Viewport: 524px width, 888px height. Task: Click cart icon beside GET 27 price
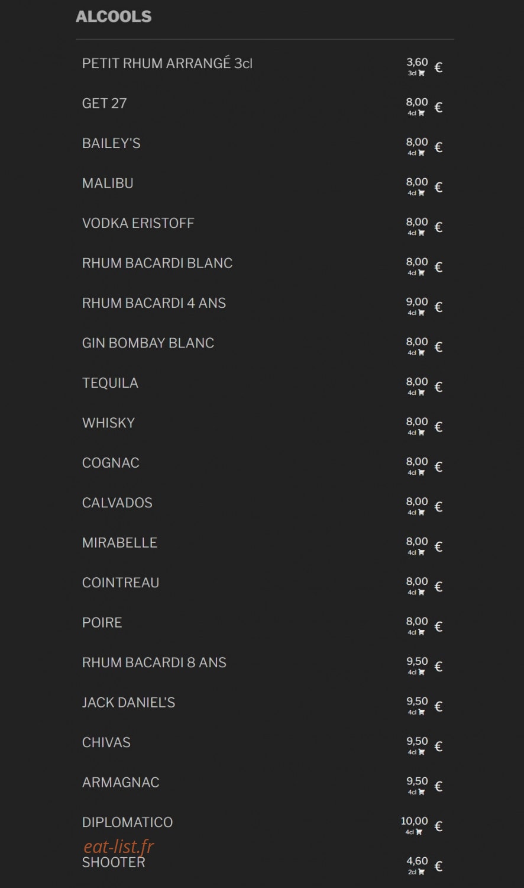click(422, 113)
